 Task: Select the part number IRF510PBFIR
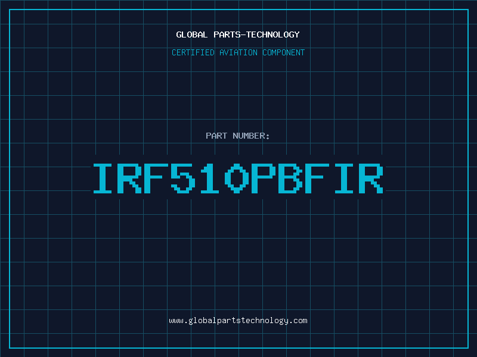[x=238, y=178]
